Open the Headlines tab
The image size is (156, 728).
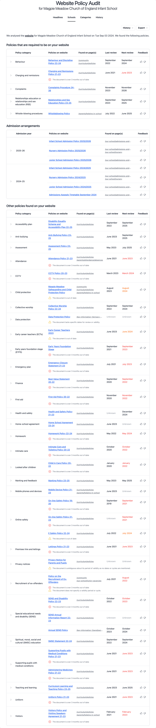click(x=58, y=17)
